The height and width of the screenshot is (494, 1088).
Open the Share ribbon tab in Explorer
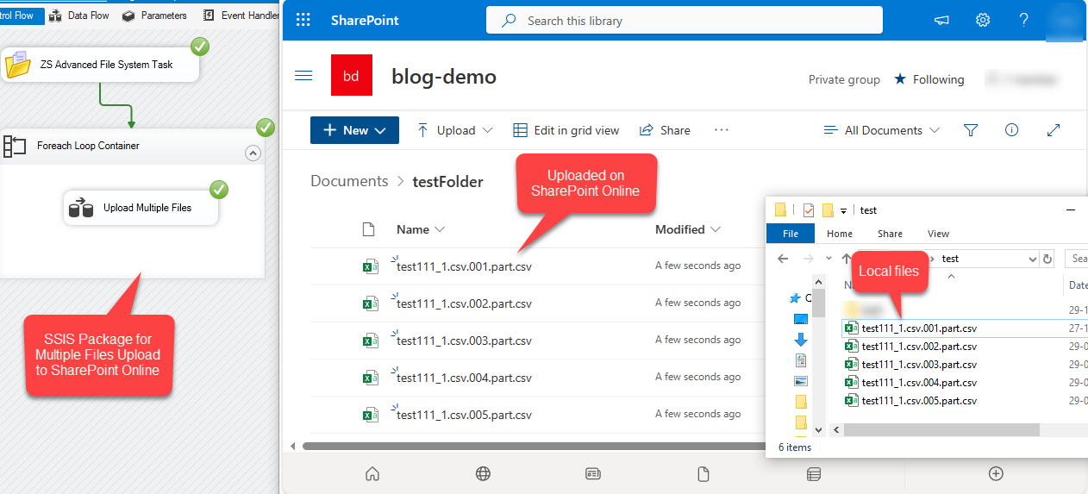(x=890, y=234)
